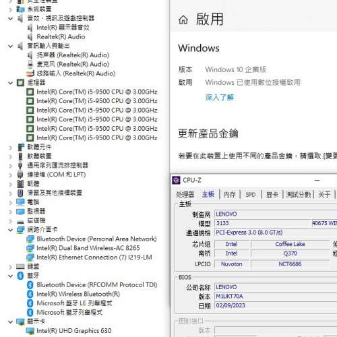Open the About tab in CPU-Z

coord(324,195)
